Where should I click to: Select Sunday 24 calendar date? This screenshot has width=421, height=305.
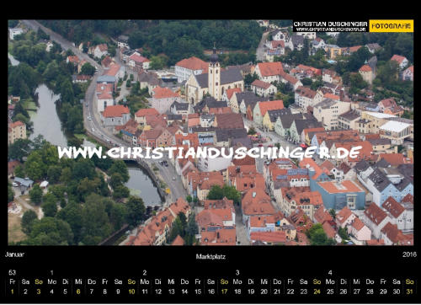tap(317, 292)
